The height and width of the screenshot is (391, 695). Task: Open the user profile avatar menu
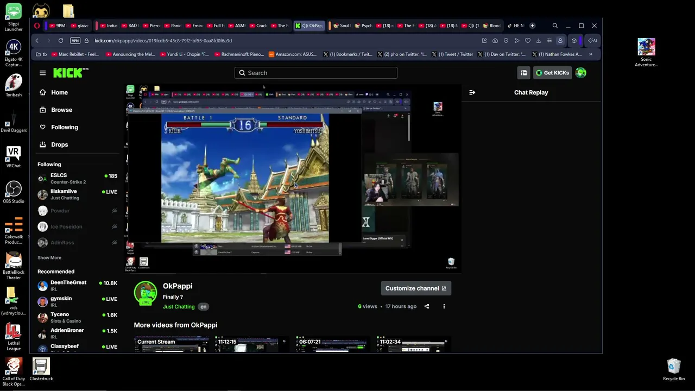[x=581, y=73]
